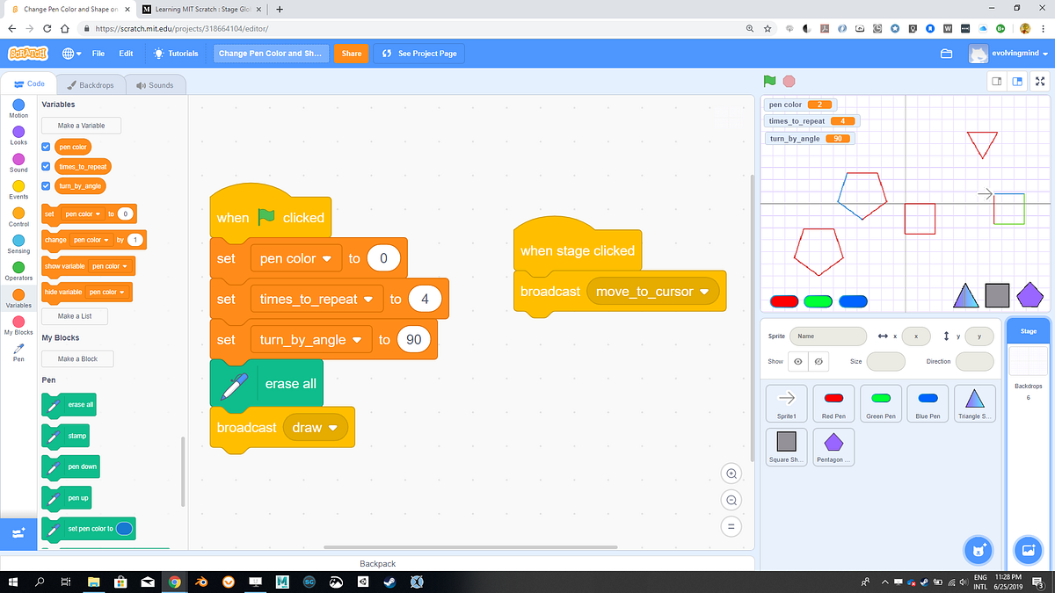The height and width of the screenshot is (593, 1055).
Task: Open the File menu
Action: click(x=98, y=53)
